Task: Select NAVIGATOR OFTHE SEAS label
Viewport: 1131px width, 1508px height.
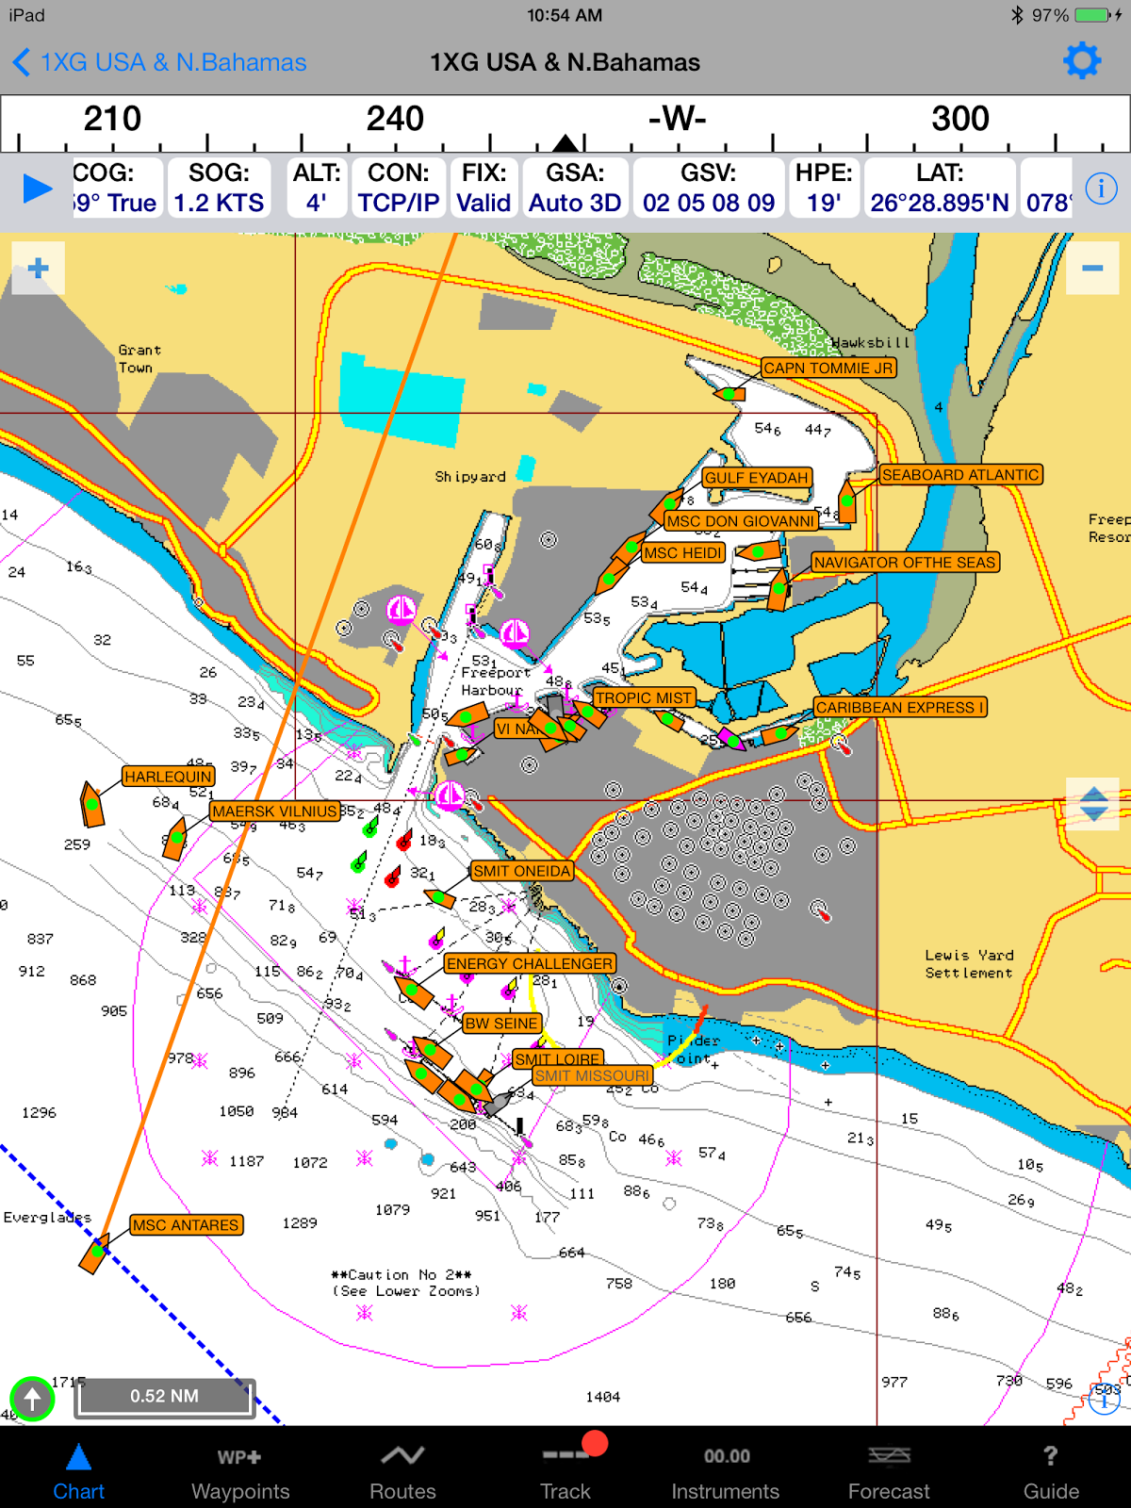Action: [905, 563]
